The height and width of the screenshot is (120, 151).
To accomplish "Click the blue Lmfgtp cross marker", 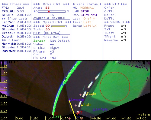I will coord(94,110).
